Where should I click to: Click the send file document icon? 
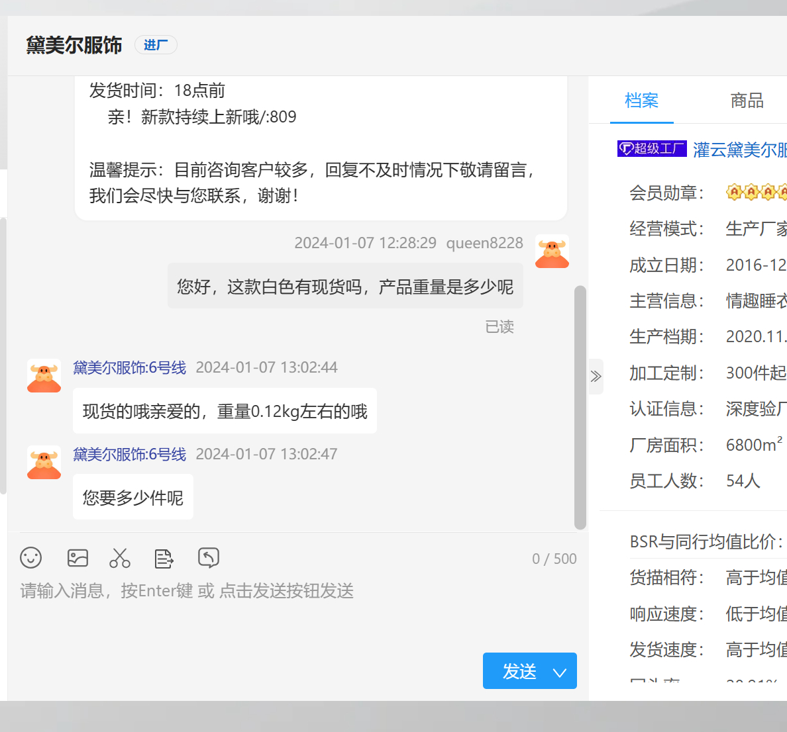164,559
